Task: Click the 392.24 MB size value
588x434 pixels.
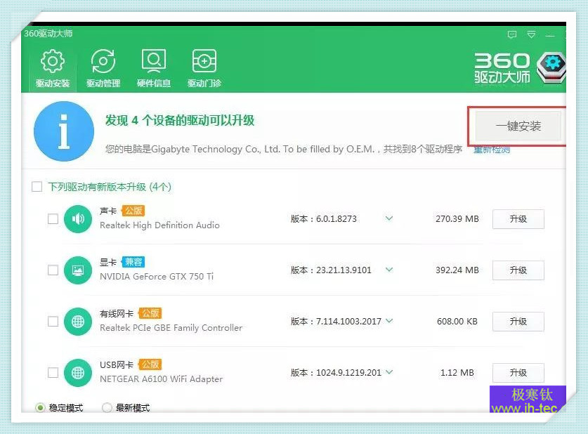Action: click(x=457, y=270)
